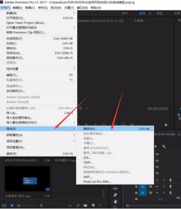Expand the 导出(E) submenu
This screenshot has width=181, height=209.
38,129
